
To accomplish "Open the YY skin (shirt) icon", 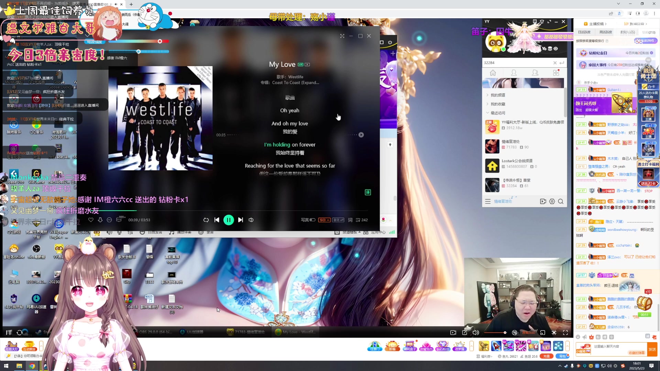I will click(x=542, y=22).
